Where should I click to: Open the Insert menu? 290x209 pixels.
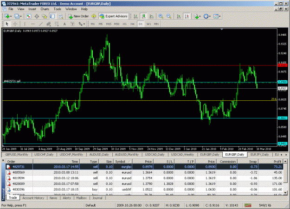point(32,9)
